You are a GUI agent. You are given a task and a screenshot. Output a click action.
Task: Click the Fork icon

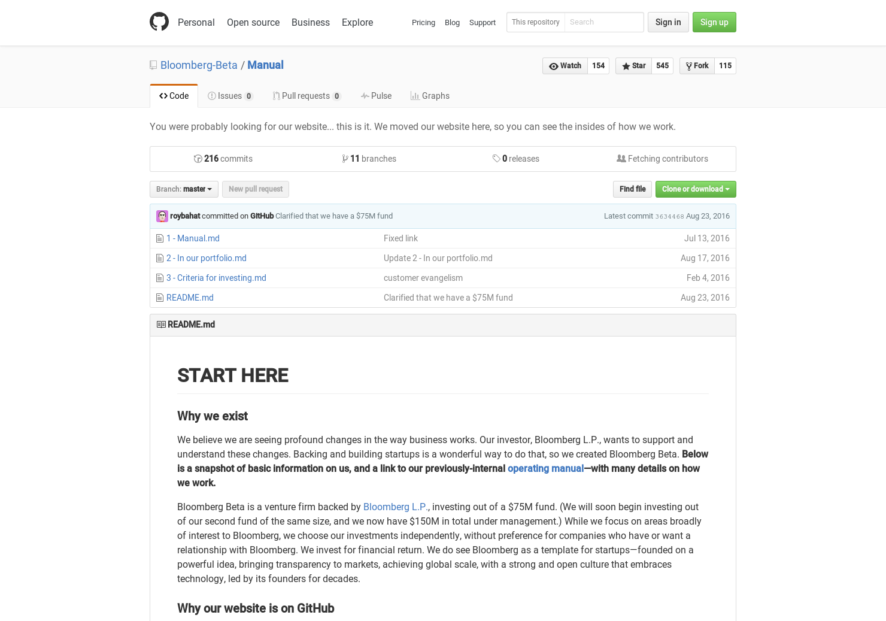click(690, 66)
